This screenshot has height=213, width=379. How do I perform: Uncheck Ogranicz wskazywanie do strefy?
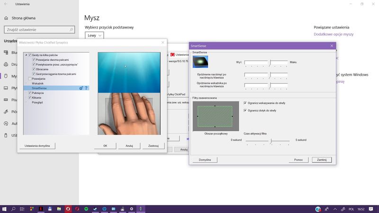245,103
